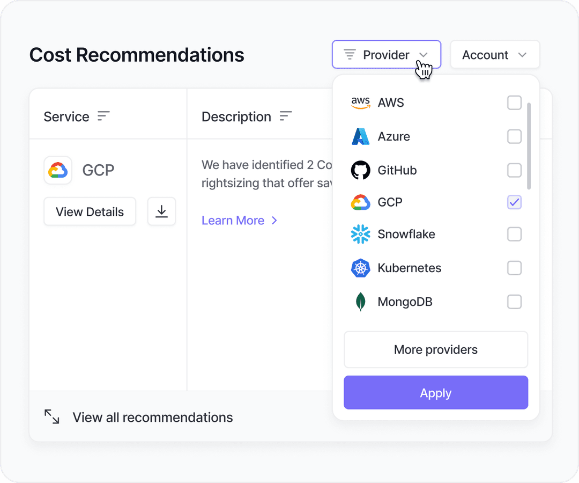Tick the MongoDB provider checkbox
579x483 pixels.
[514, 302]
